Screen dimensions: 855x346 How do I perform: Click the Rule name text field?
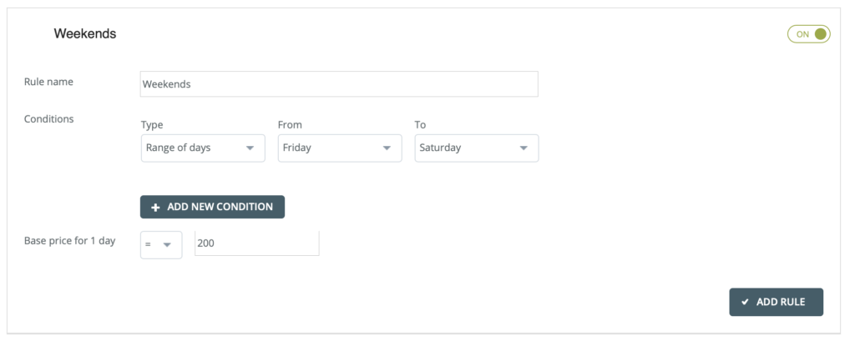(338, 84)
